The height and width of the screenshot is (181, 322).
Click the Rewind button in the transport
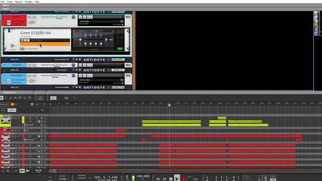point(158,179)
